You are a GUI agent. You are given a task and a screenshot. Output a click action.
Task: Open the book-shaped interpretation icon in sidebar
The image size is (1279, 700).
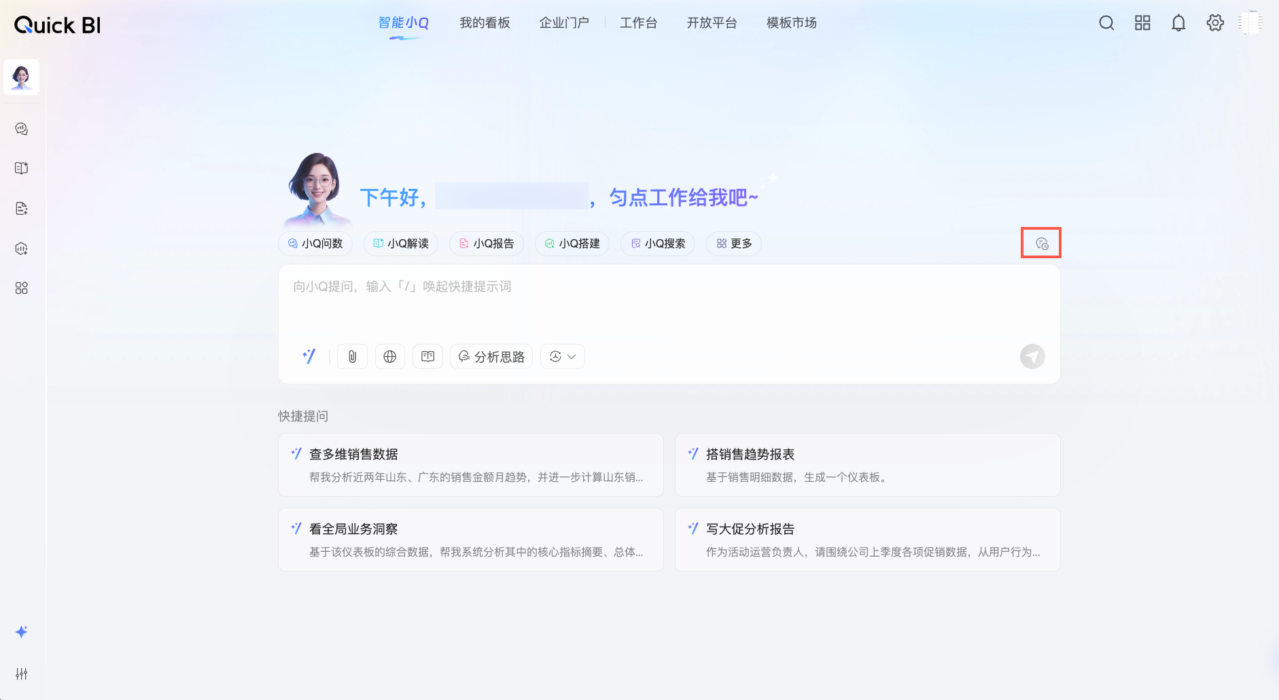(x=22, y=168)
